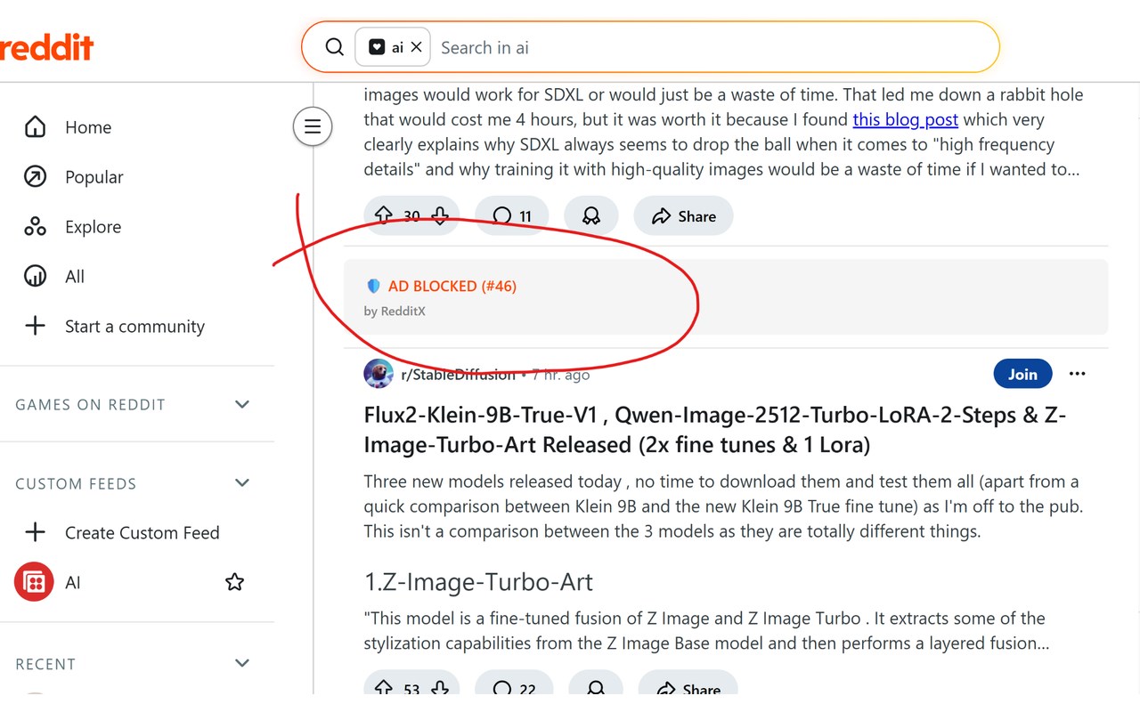This screenshot has width=1140, height=712.
Task: Collapse the Recent section
Action: point(241,663)
